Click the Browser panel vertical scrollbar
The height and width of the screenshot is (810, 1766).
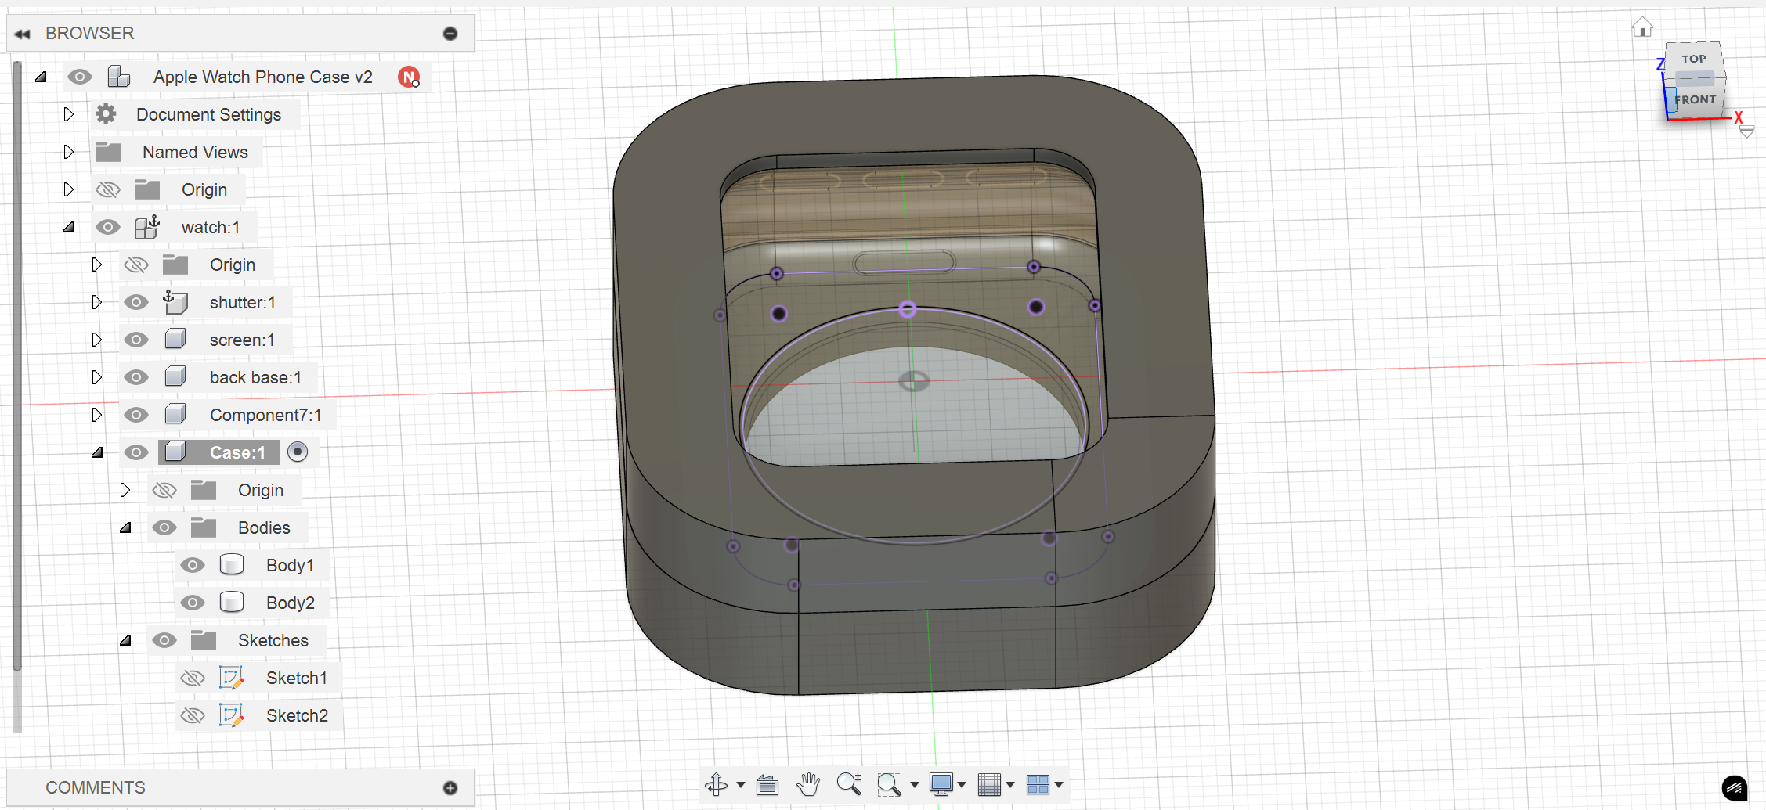click(17, 366)
